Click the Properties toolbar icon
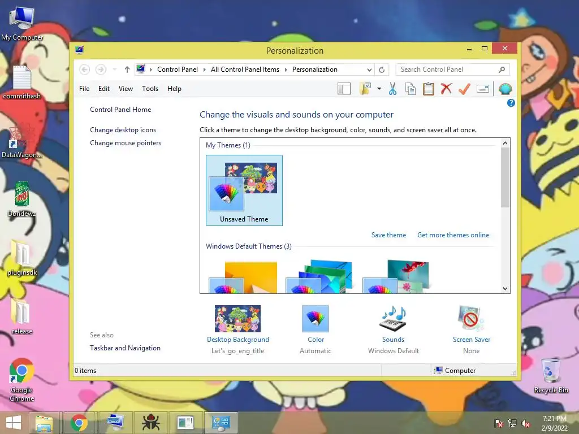The height and width of the screenshot is (434, 579). [x=483, y=89]
